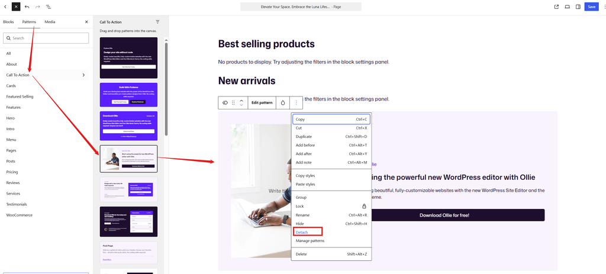Image resolution: width=606 pixels, height=274 pixels.
Task: Open page preview in new tab icon
Action: coord(556,7)
